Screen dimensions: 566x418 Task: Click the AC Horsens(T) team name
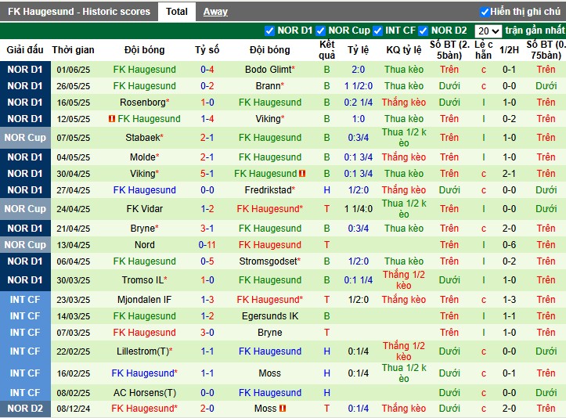[x=144, y=393]
